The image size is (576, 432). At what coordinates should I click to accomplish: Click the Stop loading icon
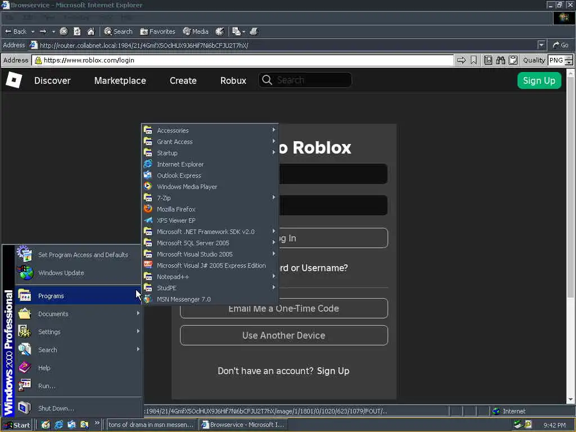point(64,31)
